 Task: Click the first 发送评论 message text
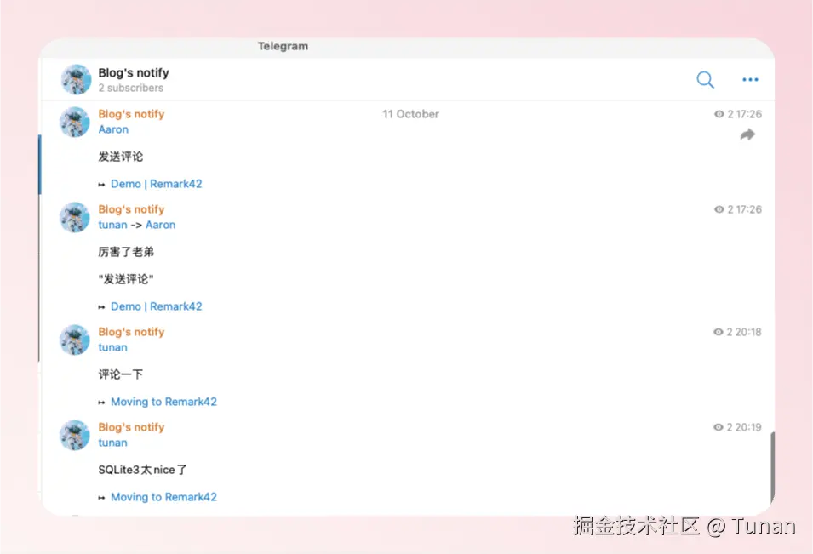[121, 157]
